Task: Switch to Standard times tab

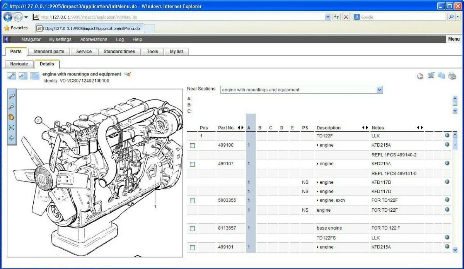Action: (119, 51)
